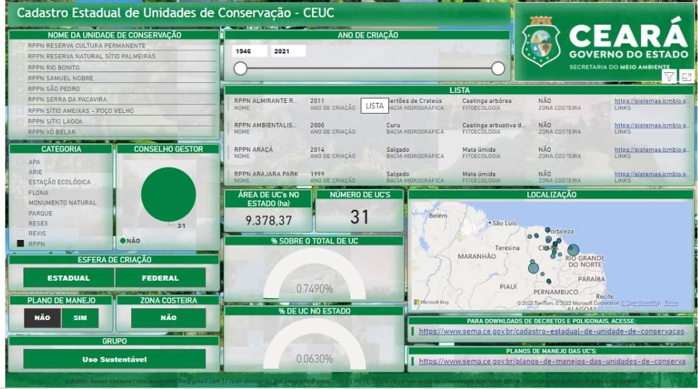Click the large map bubble above Pernambuco
Screen dimensions: 698x389
click(533, 268)
